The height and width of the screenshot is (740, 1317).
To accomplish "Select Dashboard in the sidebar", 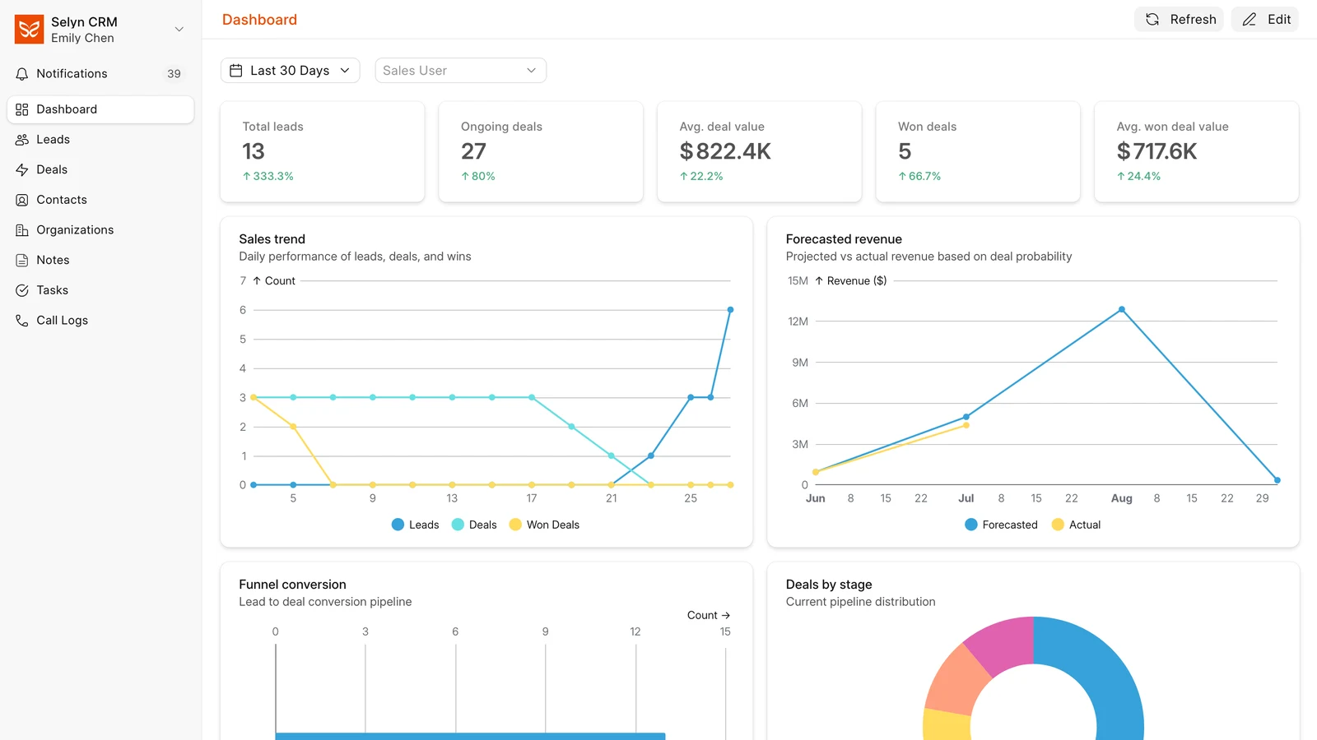I will pyautogui.click(x=100, y=109).
